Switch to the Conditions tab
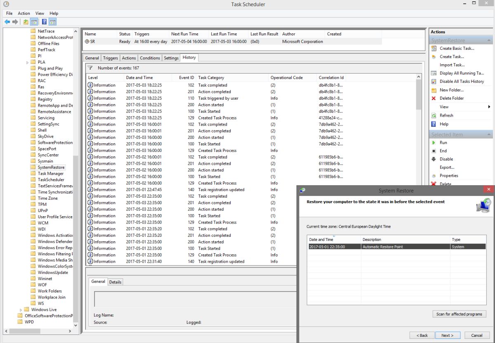The width and height of the screenshot is (495, 343). [x=150, y=58]
